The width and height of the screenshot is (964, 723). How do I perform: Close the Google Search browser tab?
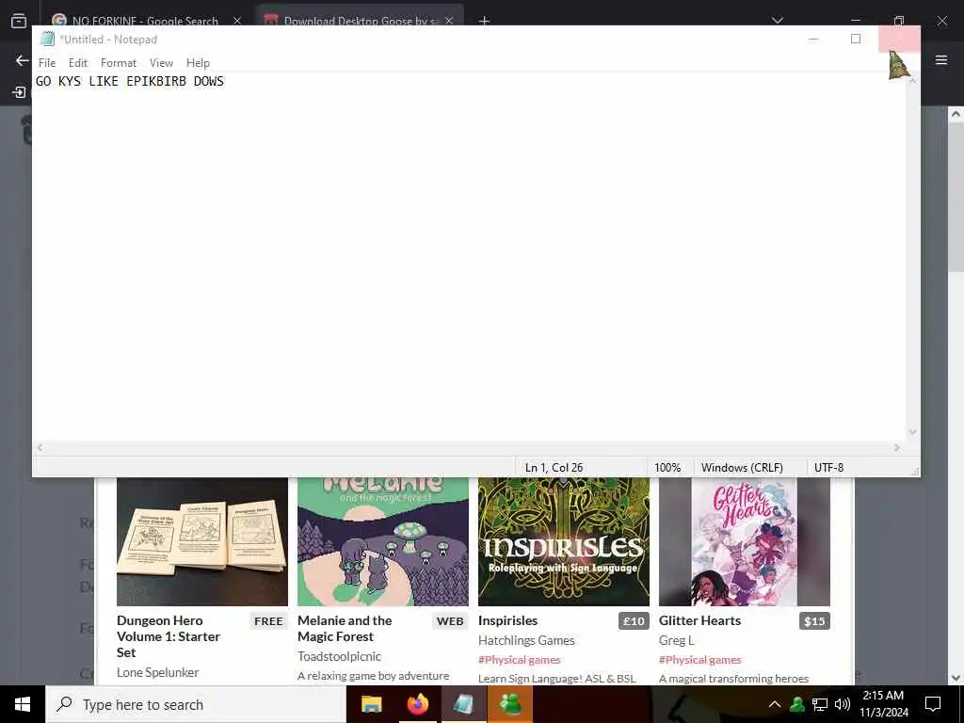237,21
